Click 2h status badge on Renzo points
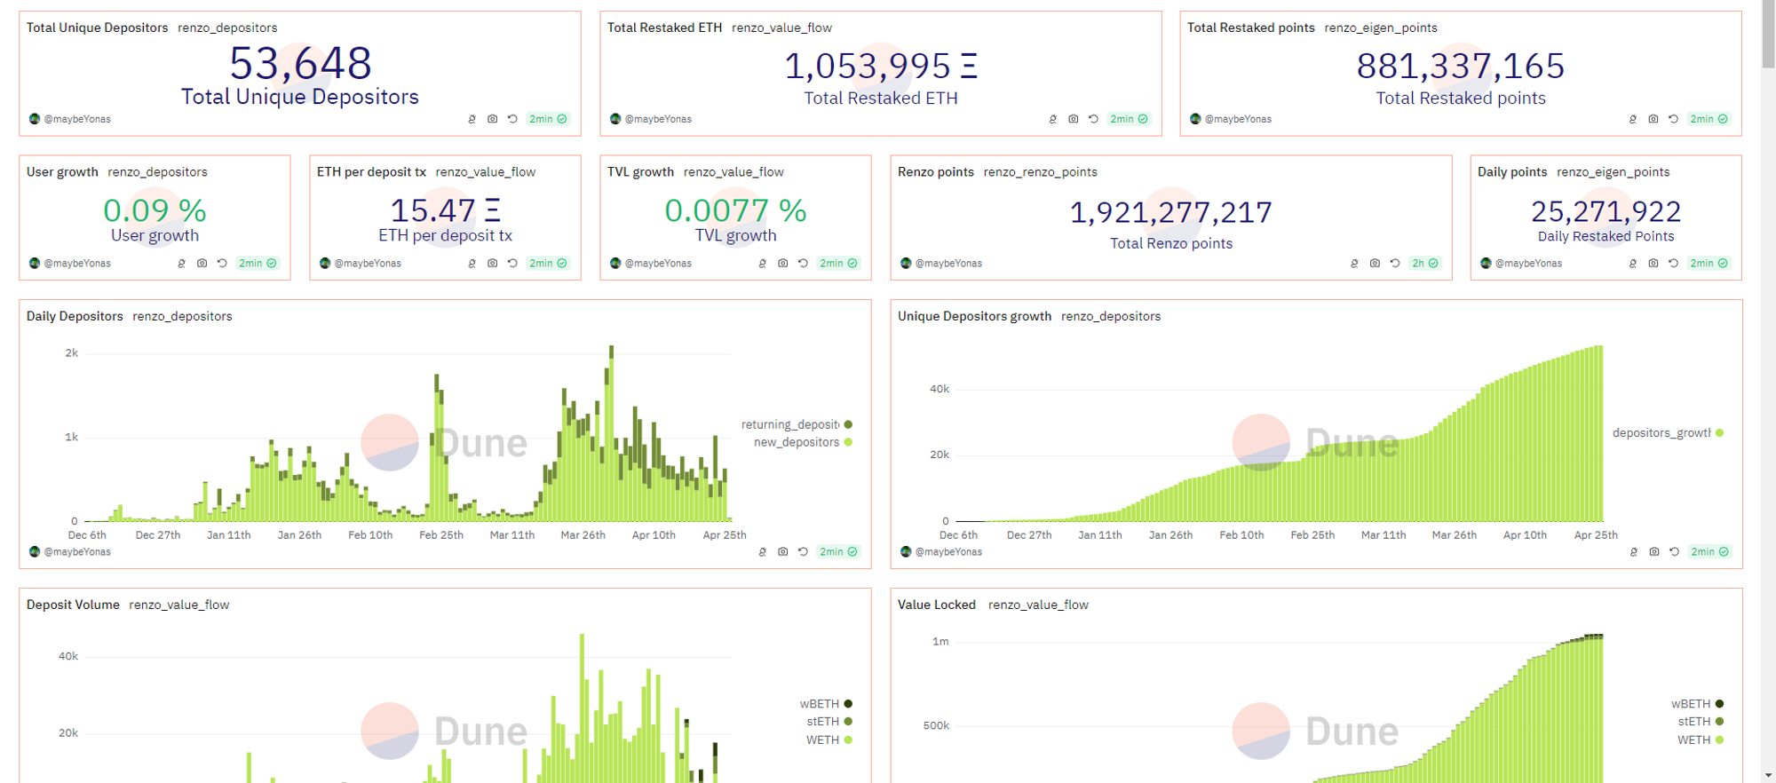 tap(1424, 264)
